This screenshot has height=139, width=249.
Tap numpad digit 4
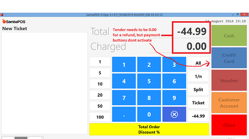click(x=124, y=81)
